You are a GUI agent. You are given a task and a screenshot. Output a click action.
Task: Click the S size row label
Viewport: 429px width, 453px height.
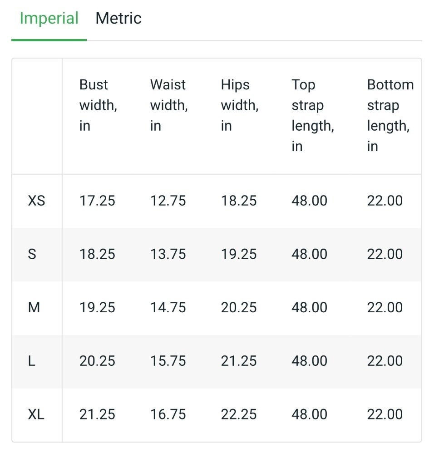pos(32,254)
